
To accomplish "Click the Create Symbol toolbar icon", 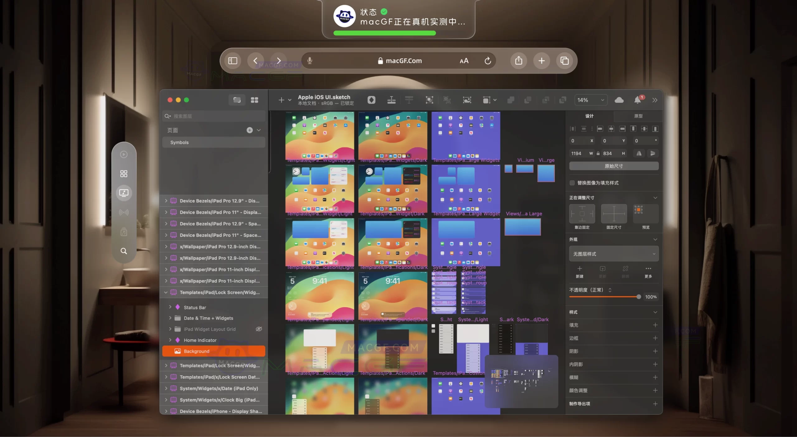I will [x=371, y=100].
